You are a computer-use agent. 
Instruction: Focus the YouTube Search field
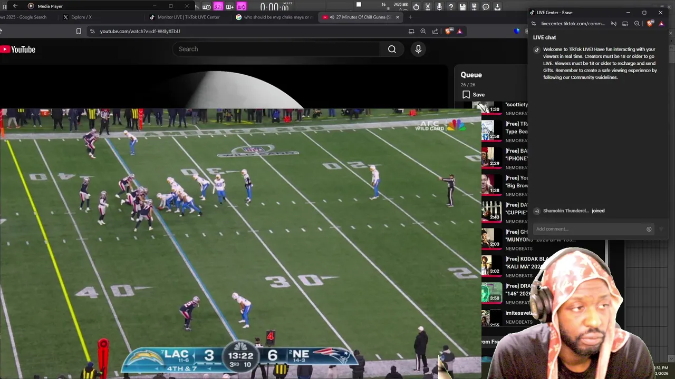coord(276,49)
